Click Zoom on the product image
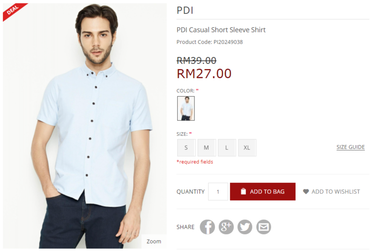 [154, 241]
